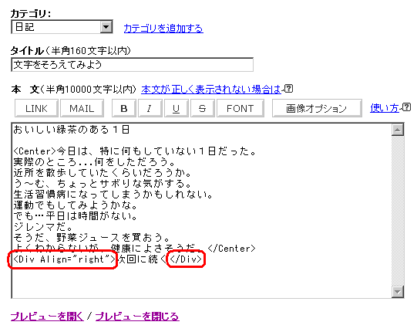Focus the タイトル input field
The image size is (417, 332).
(x=132, y=65)
